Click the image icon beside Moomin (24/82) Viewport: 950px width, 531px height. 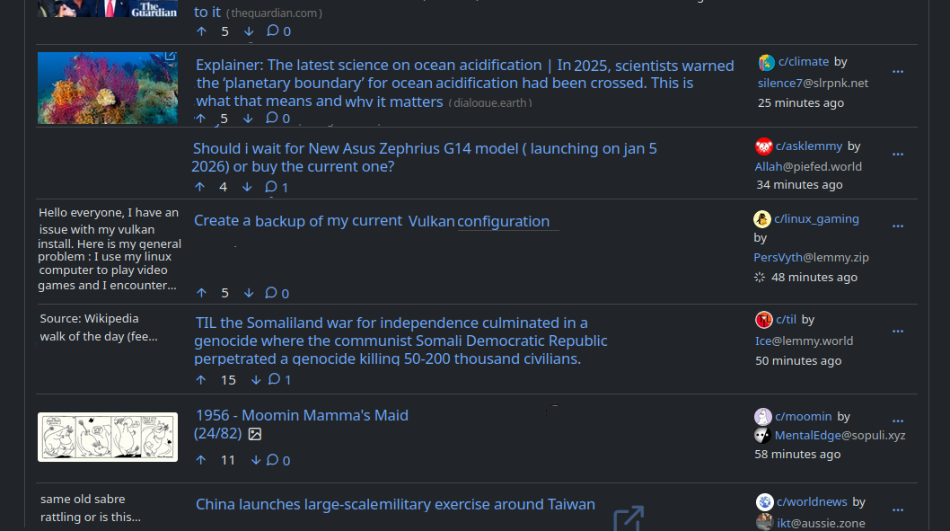pyautogui.click(x=255, y=434)
